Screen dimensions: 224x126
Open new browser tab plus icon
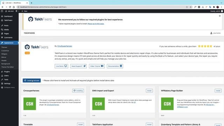[31, 3]
